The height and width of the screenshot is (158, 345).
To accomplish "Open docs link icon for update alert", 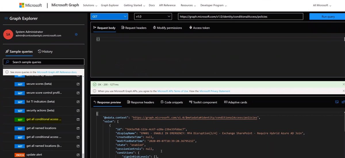I will 78,155.
